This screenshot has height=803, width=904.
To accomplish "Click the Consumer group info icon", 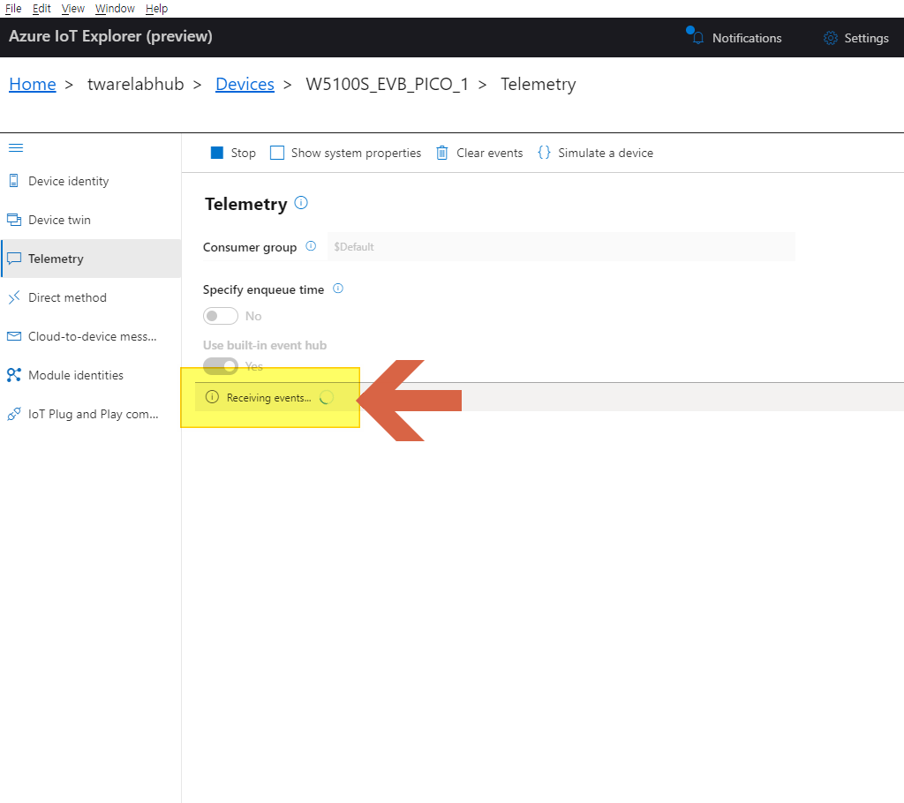I will (311, 246).
